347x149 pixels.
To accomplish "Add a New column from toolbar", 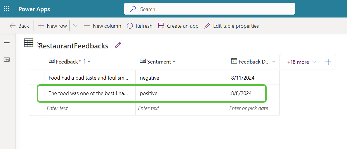I will pos(103,26).
